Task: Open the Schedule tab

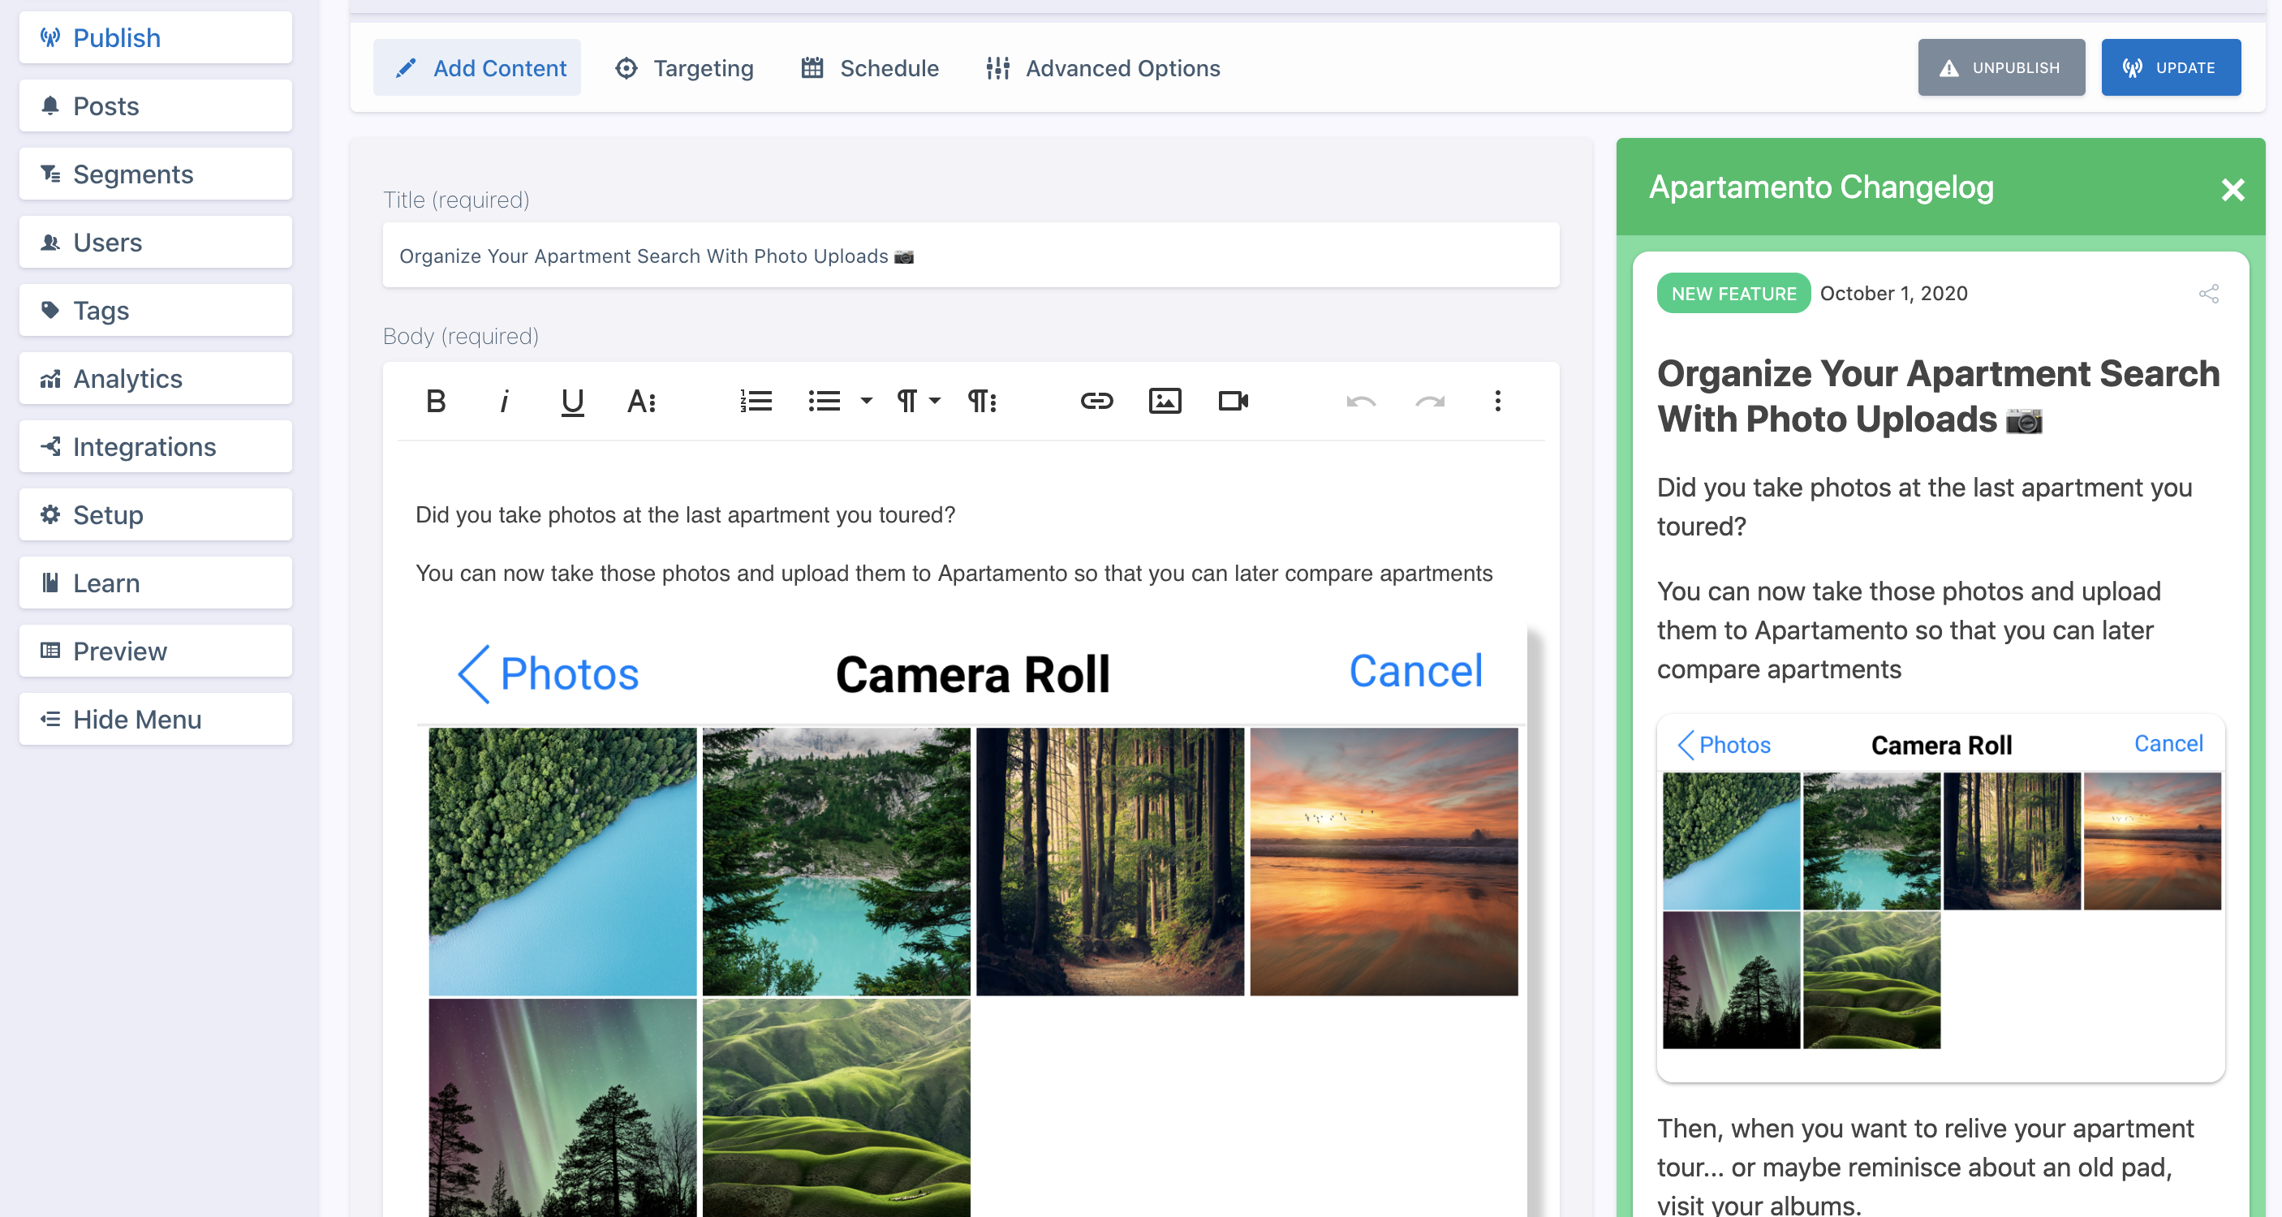Action: click(x=869, y=68)
